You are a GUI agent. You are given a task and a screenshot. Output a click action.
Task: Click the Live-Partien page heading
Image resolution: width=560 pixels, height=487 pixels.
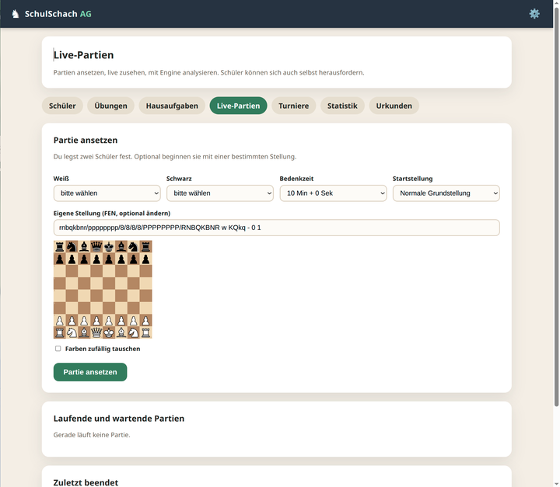pyautogui.click(x=83, y=55)
